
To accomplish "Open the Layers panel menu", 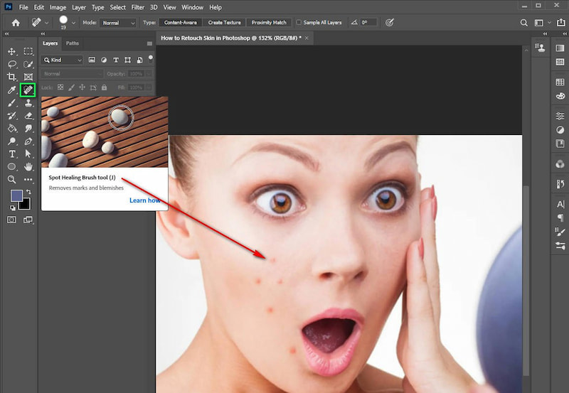I will pyautogui.click(x=149, y=43).
